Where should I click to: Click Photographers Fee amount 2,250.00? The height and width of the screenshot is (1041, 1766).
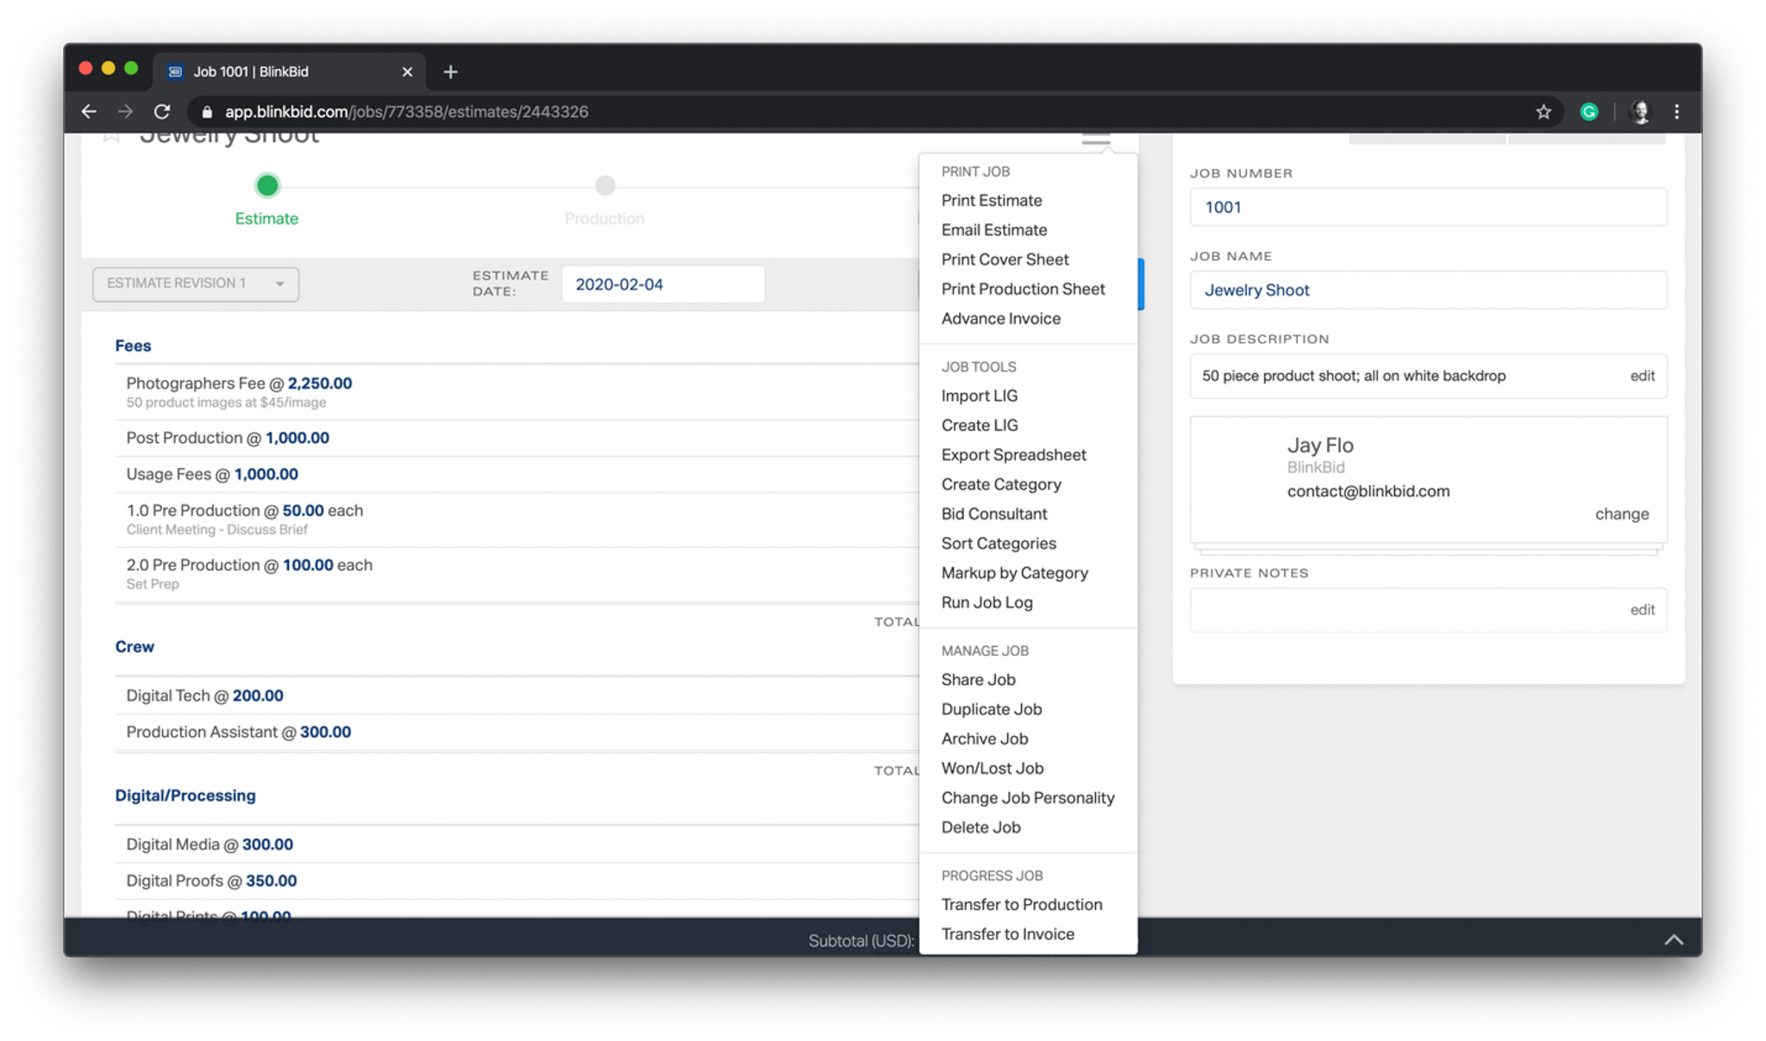tap(320, 383)
